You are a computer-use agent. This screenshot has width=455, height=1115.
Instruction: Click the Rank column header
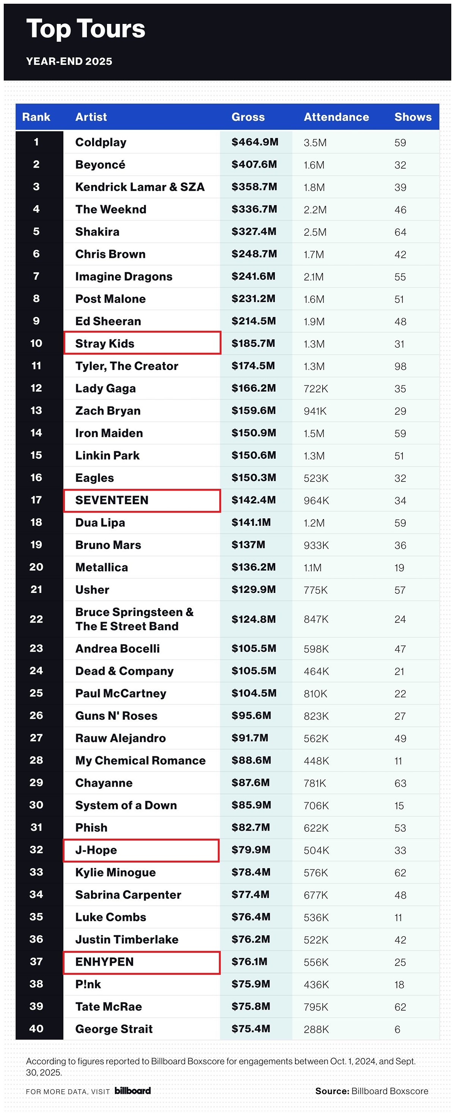coord(36,117)
